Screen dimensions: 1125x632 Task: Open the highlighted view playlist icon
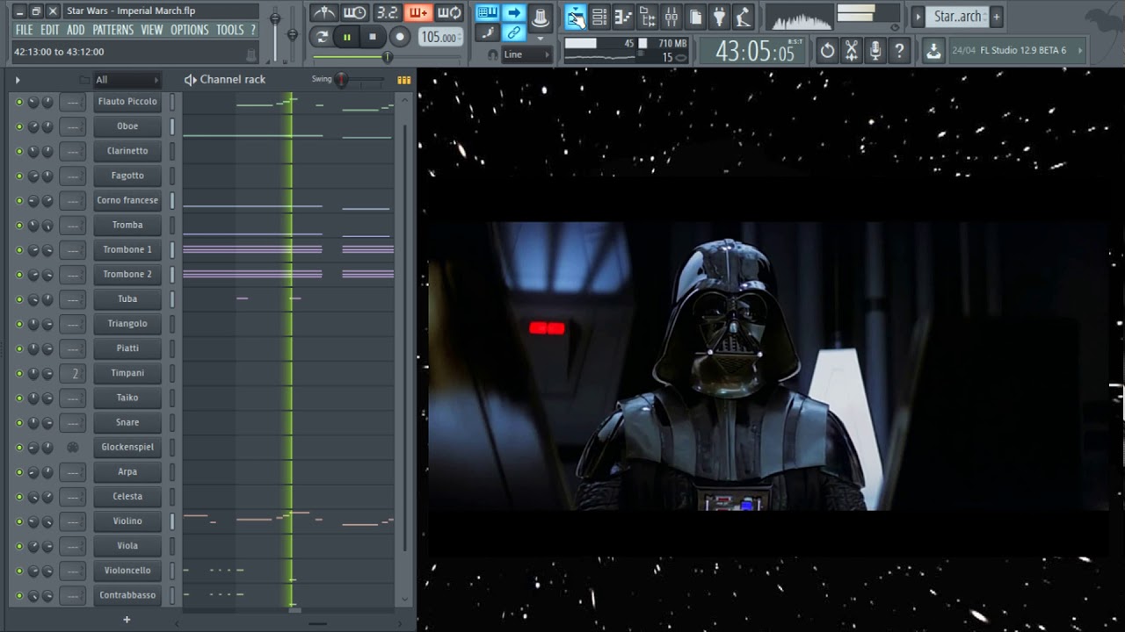576,17
